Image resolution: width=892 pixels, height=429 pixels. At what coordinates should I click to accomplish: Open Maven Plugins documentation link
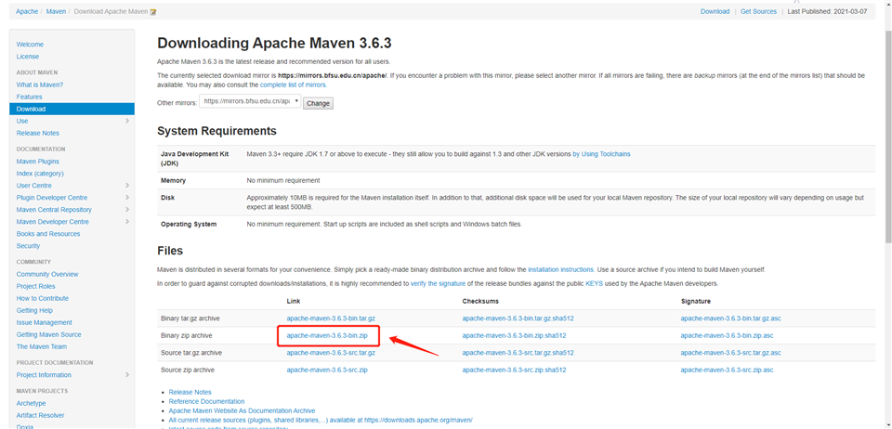(37, 162)
